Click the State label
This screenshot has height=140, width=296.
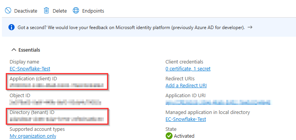click(171, 129)
